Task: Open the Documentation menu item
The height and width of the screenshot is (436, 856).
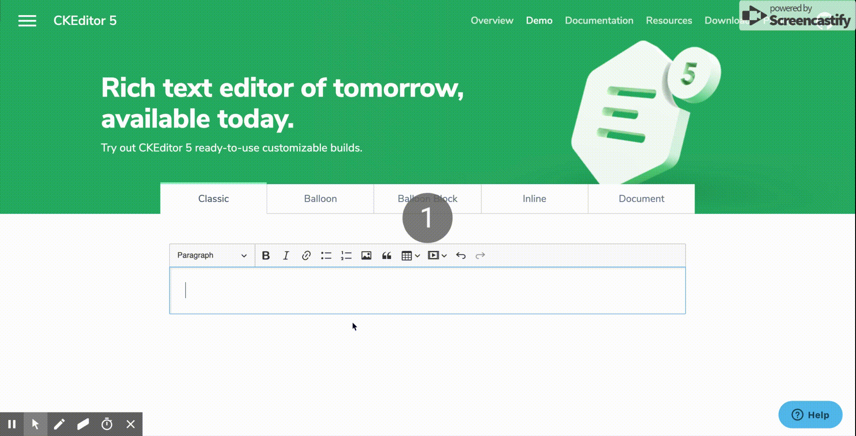Action: coord(599,21)
